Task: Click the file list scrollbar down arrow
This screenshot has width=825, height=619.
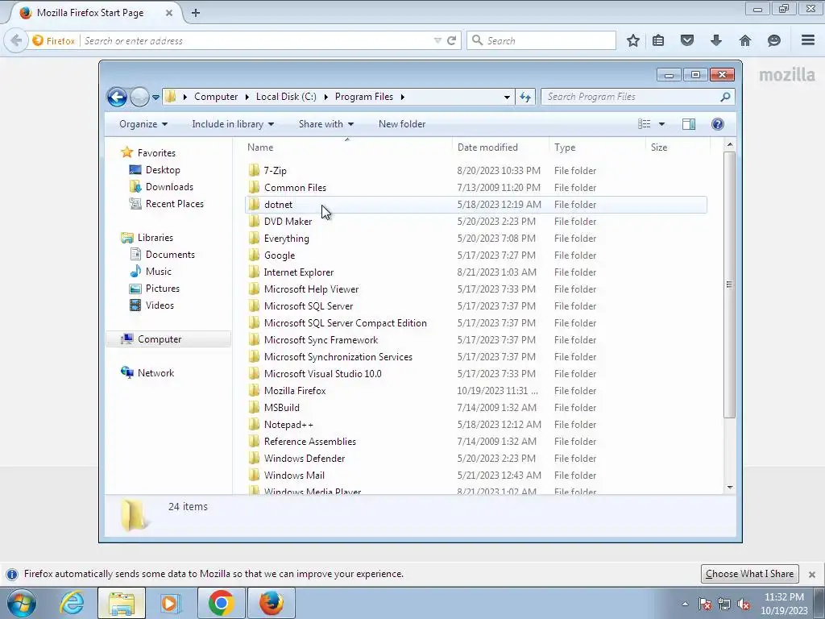Action: 730,488
